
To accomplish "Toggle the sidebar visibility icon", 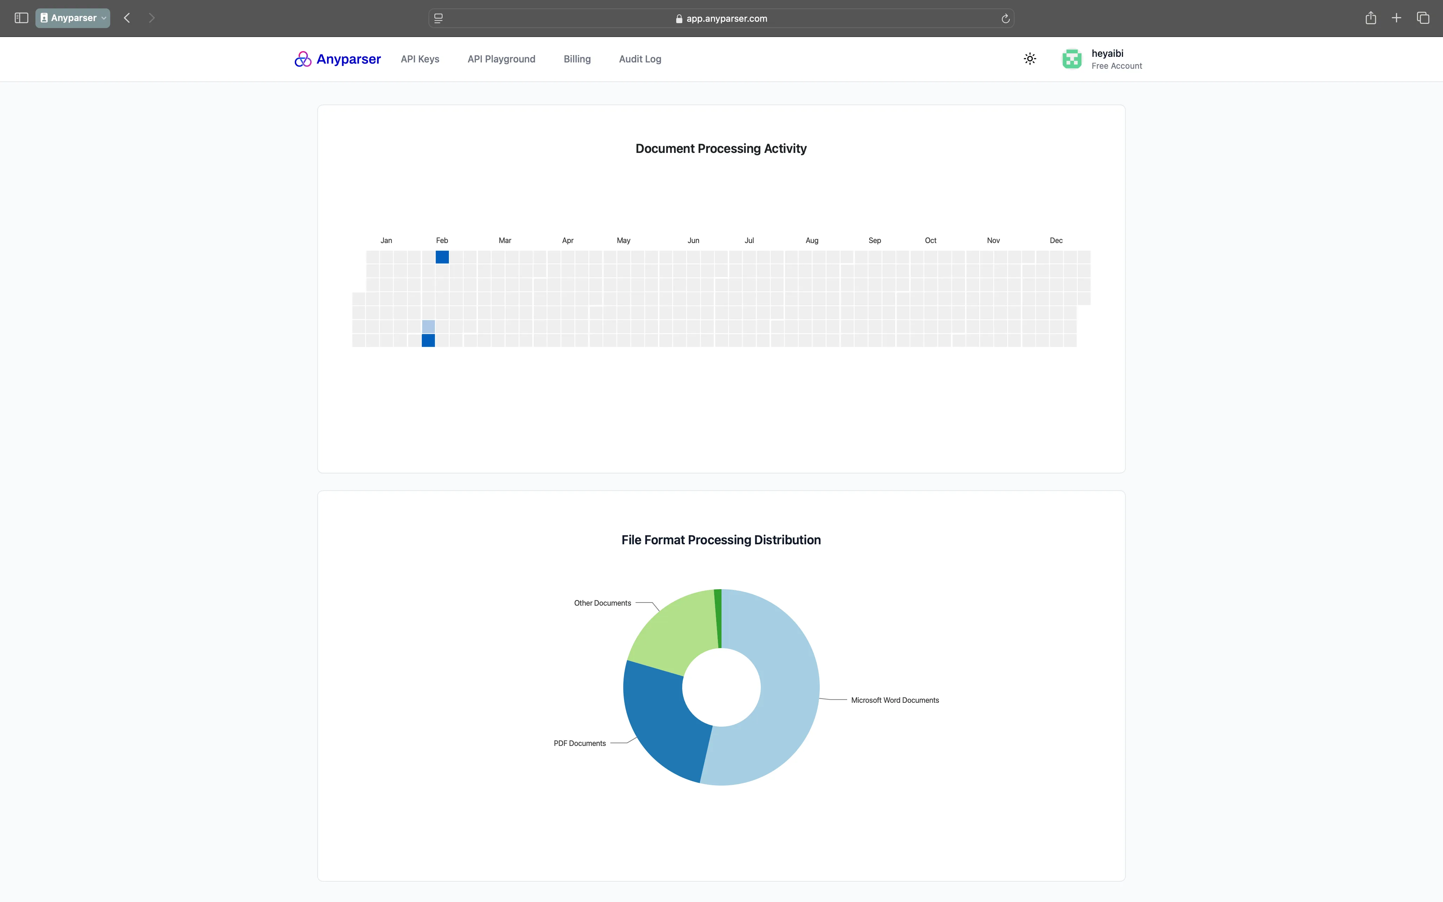I will 21,18.
